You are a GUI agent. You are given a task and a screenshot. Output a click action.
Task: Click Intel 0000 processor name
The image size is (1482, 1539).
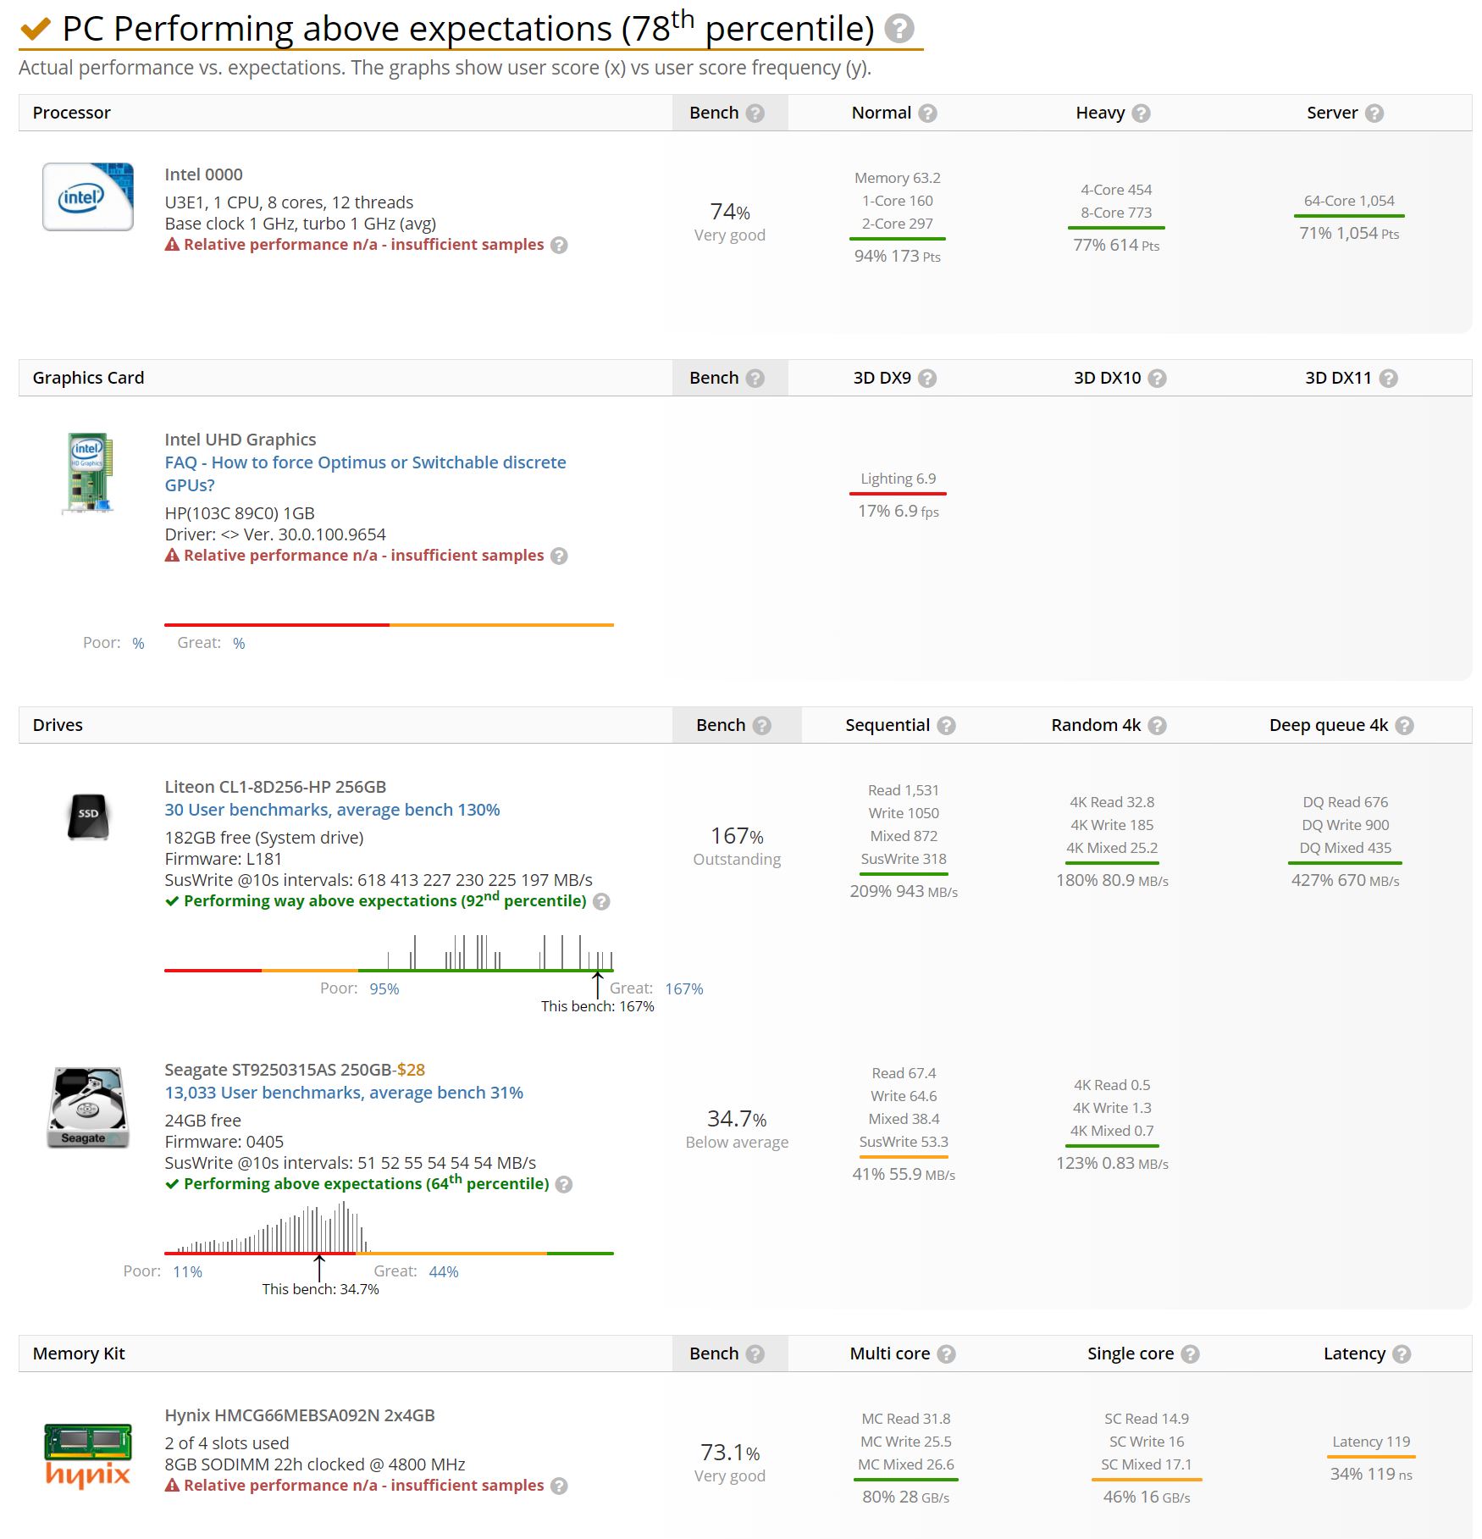pyautogui.click(x=203, y=174)
